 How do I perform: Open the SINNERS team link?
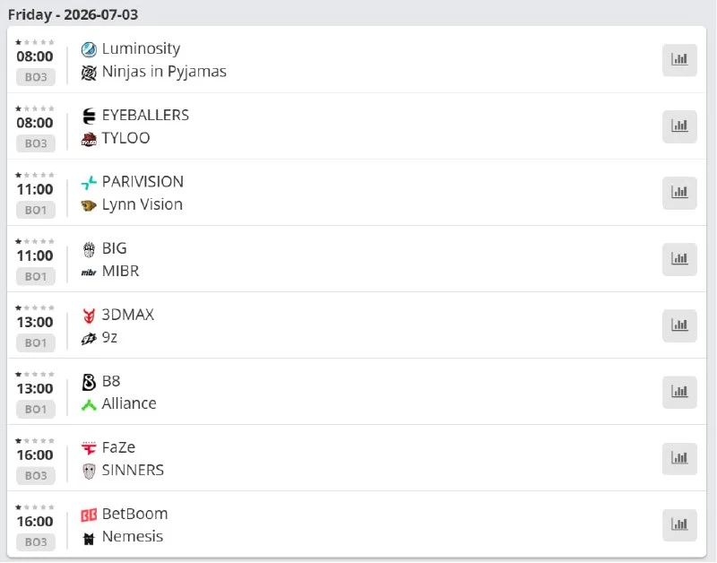click(x=133, y=470)
